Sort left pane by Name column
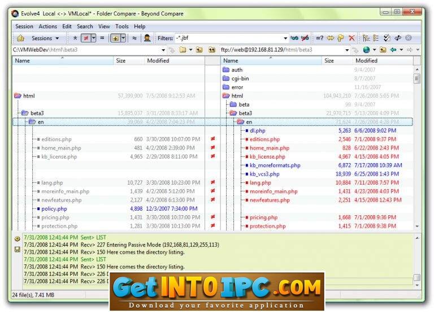The image size is (434, 312). pos(63,61)
